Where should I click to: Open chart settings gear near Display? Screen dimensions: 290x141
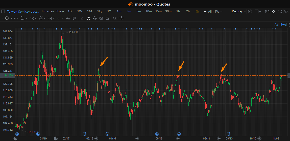pos(250,11)
